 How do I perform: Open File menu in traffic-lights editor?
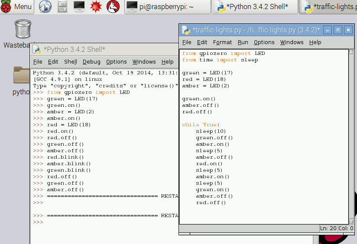(187, 42)
